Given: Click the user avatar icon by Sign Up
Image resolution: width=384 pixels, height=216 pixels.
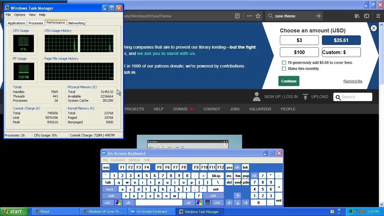Looking at the screenshot, I should (256, 97).
